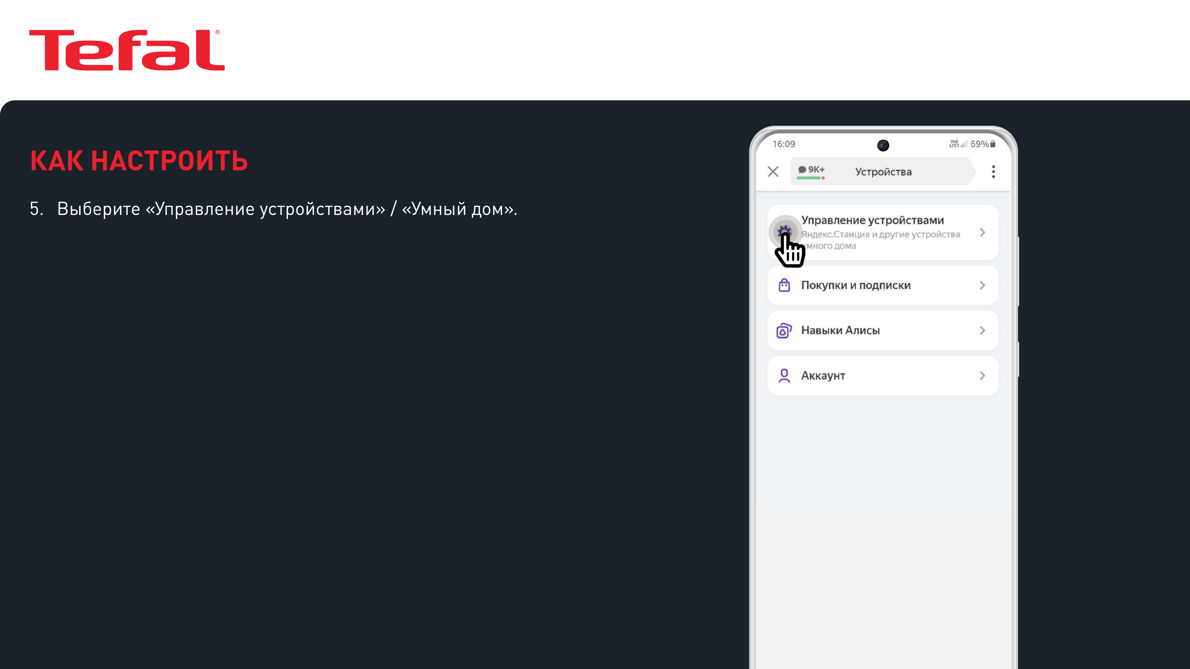Open the three-dot overflow menu

pos(993,172)
